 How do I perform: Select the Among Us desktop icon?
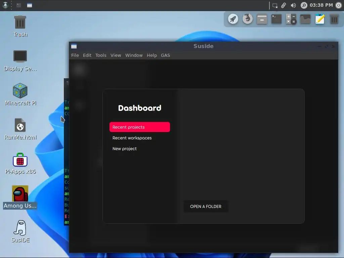(20, 197)
